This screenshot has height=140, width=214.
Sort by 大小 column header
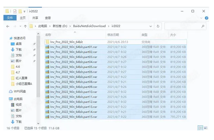tap(173, 35)
